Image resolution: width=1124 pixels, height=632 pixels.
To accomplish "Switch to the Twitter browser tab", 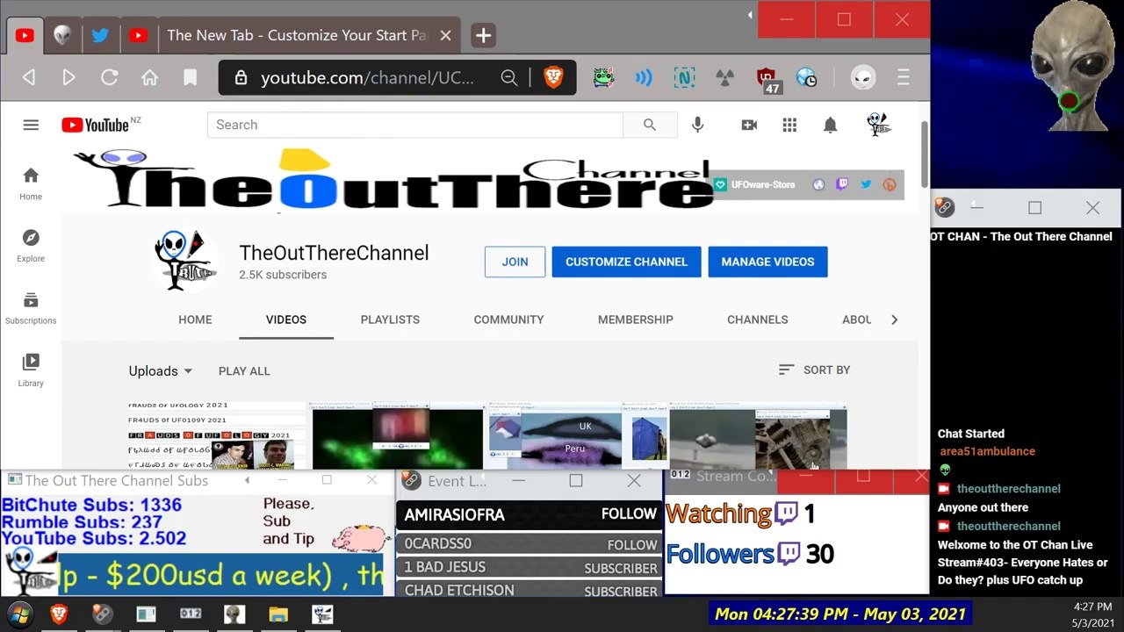I will (x=100, y=36).
